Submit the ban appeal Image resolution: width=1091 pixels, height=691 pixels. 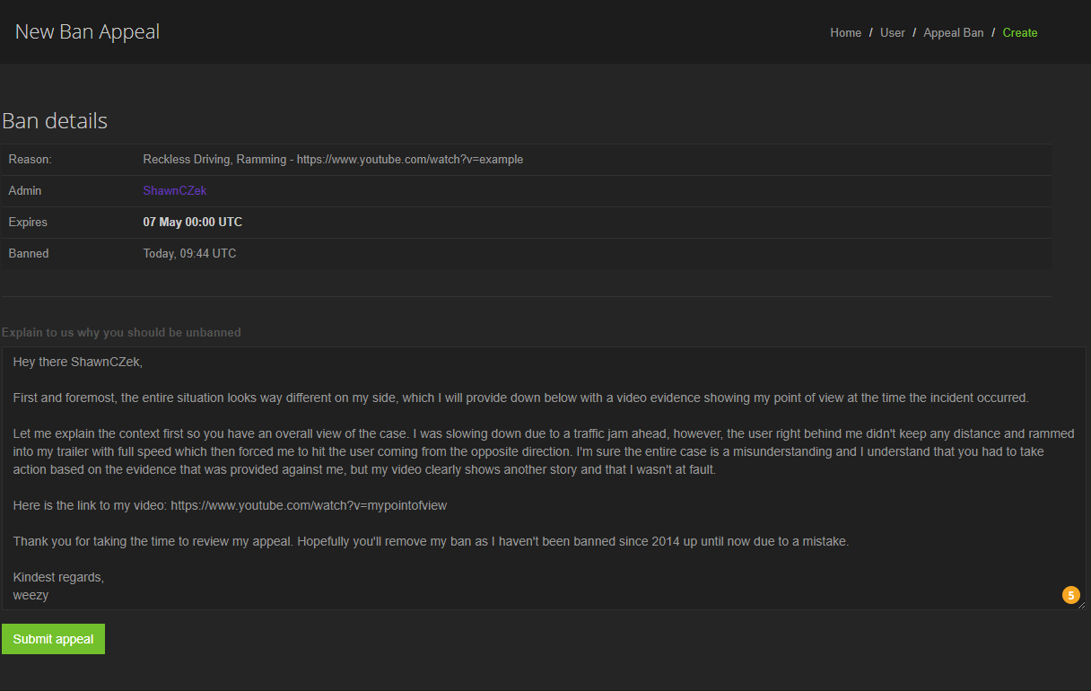53,639
